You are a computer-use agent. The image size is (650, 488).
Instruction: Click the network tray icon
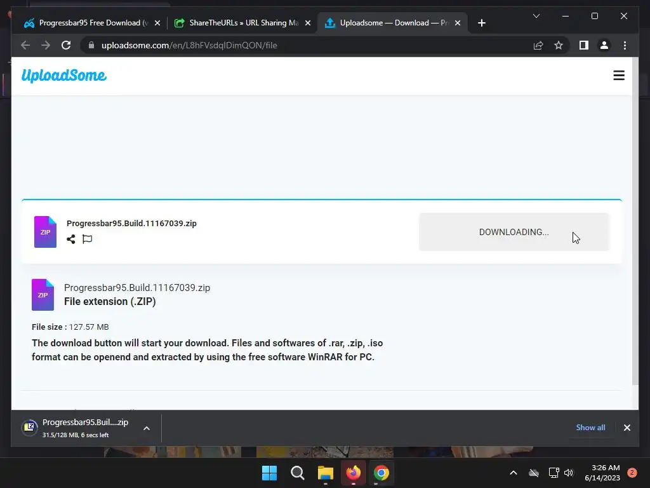554,473
